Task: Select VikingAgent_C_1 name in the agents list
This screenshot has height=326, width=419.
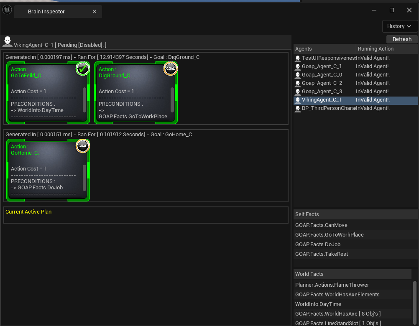Action: point(322,99)
